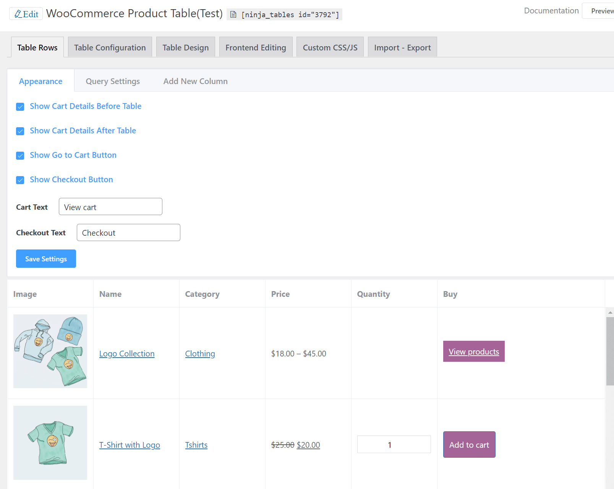Click inside the Cart Text field
Screen dimensions: 614x489
click(110, 207)
